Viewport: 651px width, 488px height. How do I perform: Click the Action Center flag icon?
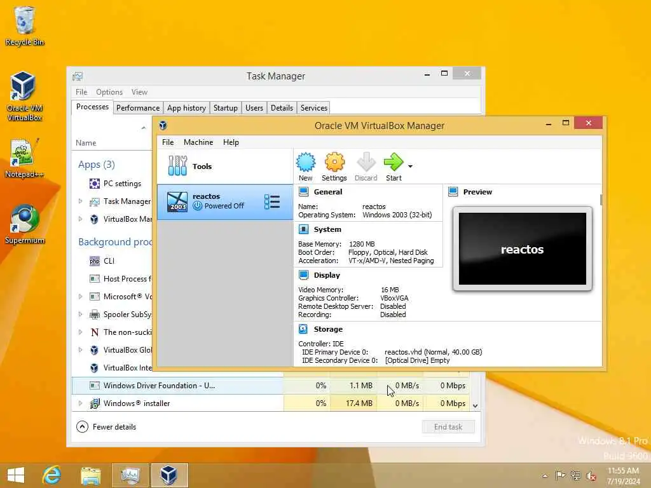point(560,475)
